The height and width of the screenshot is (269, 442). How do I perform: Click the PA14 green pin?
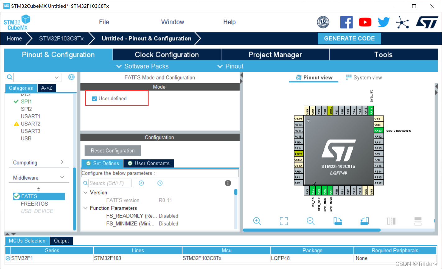(x=371, y=111)
